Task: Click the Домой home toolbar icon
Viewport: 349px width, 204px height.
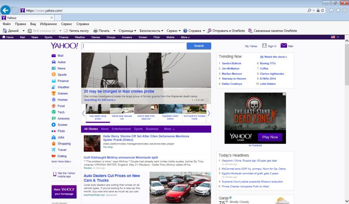Action: [x=5, y=31]
